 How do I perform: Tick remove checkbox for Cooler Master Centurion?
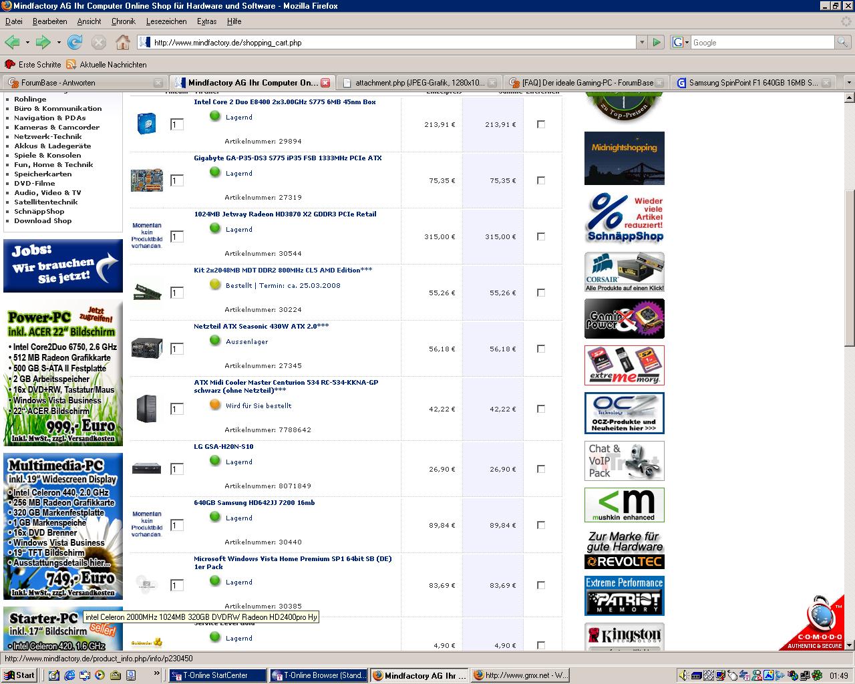click(x=541, y=409)
